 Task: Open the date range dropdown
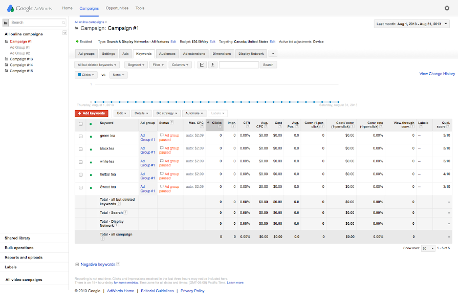point(412,24)
